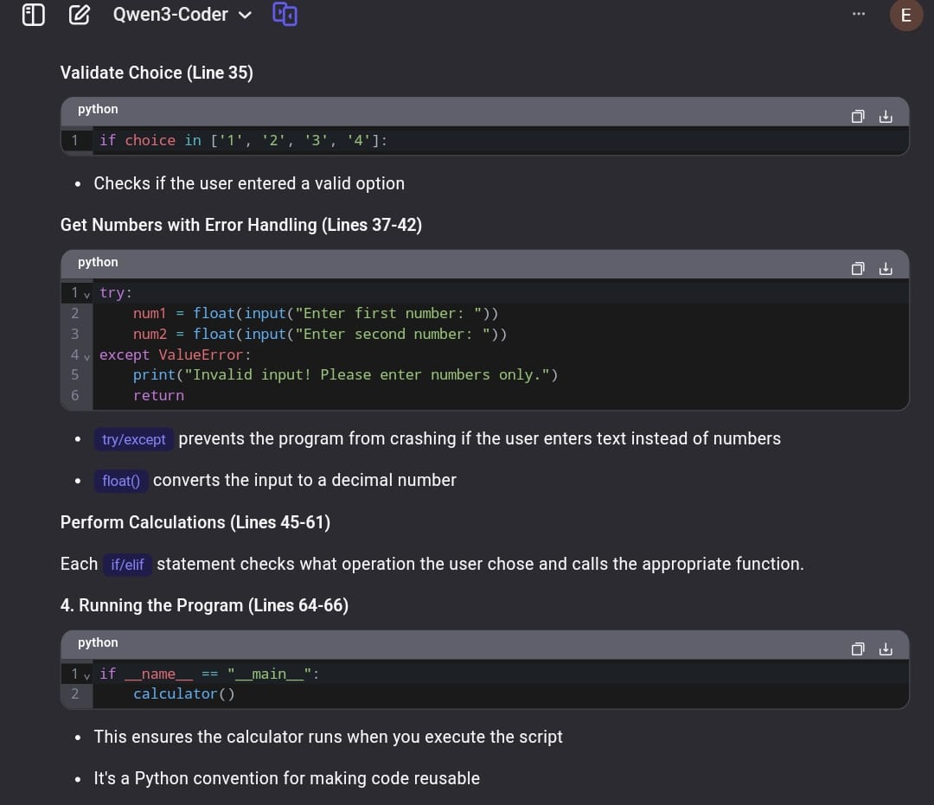Click 'Perform Calculations (Lines 45-61)' heading

(x=195, y=522)
